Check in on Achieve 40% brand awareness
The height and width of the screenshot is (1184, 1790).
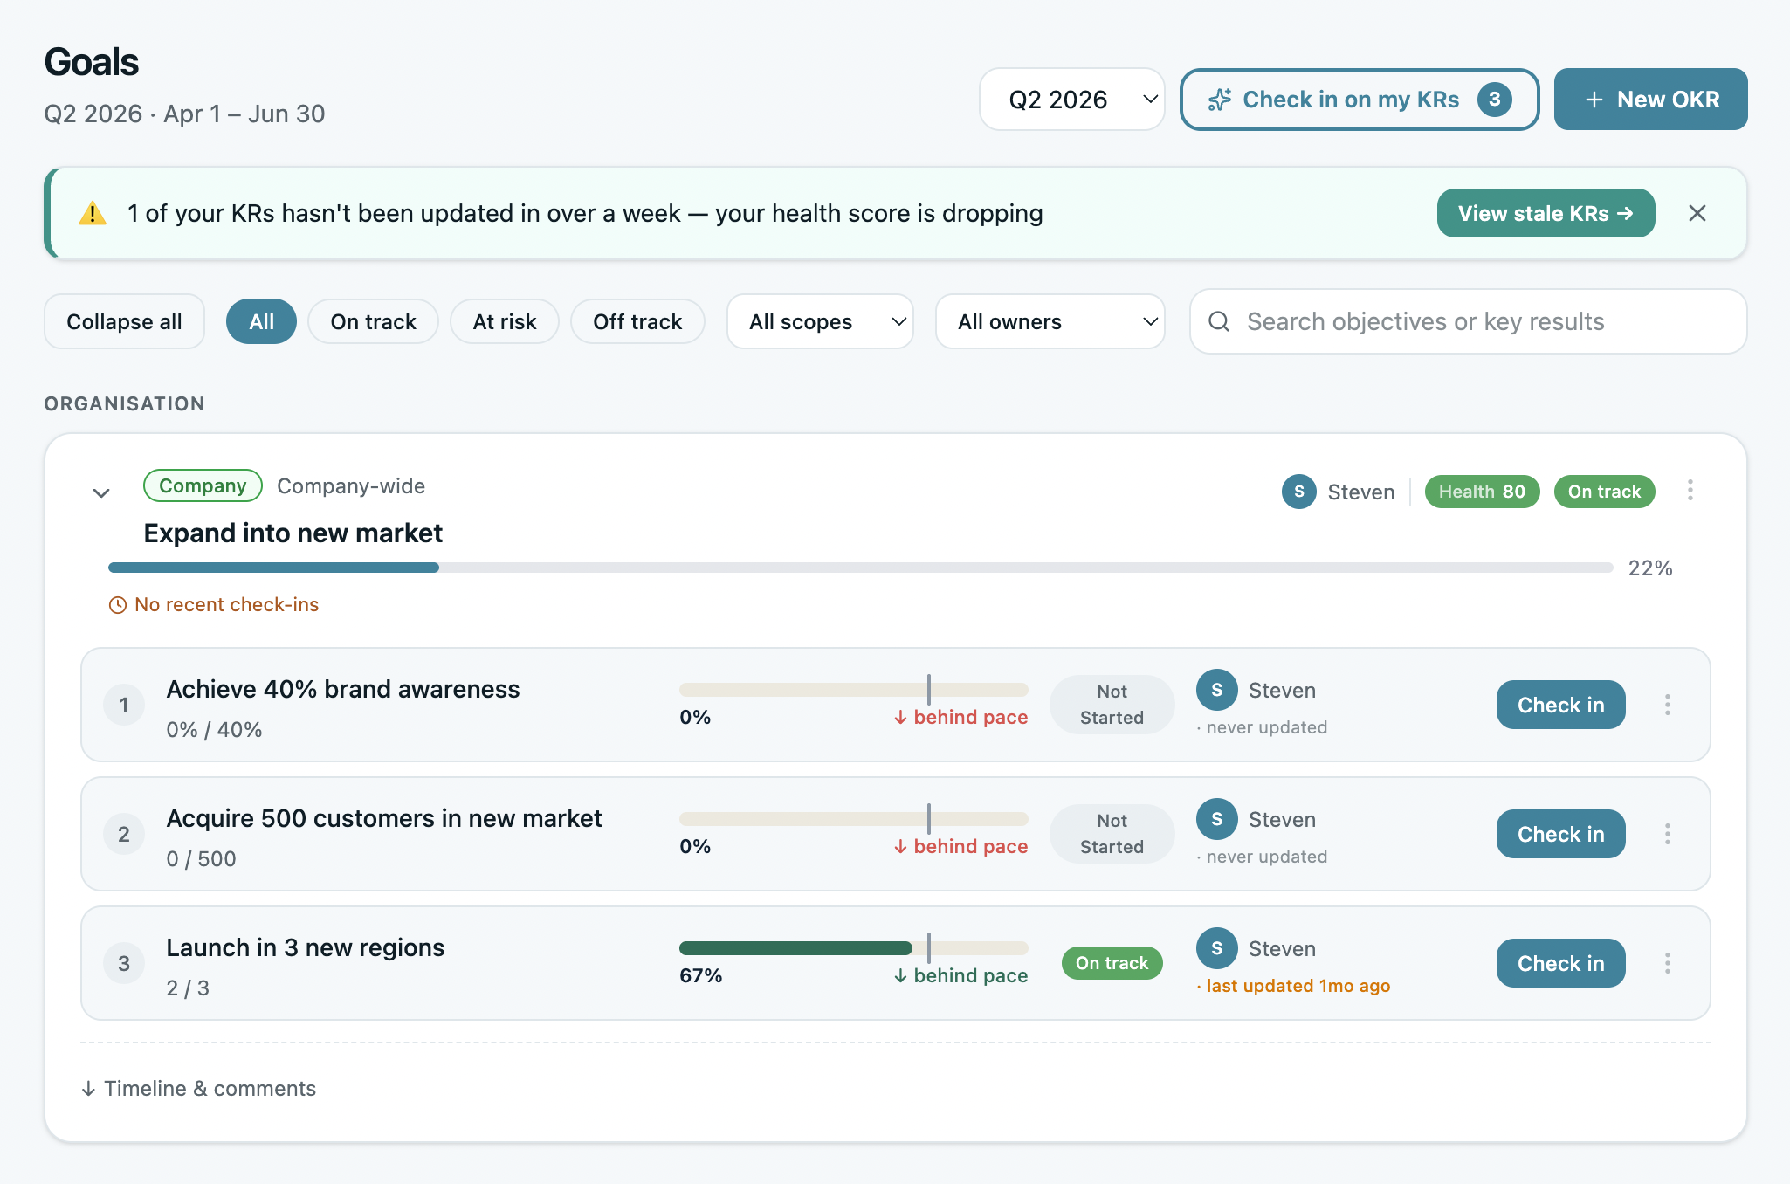point(1560,705)
